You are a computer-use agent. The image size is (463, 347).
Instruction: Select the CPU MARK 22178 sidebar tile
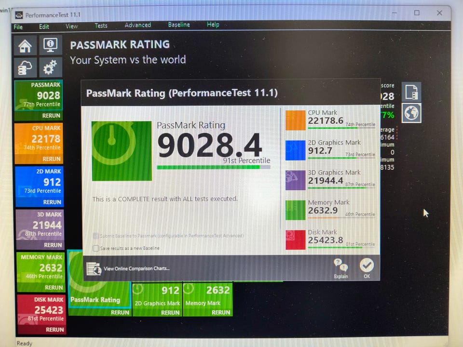click(39, 139)
